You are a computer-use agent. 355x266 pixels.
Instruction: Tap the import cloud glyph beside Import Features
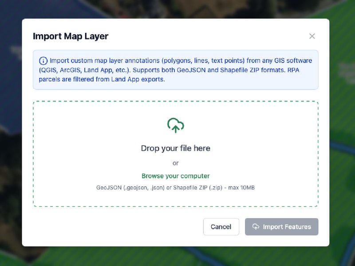256,227
